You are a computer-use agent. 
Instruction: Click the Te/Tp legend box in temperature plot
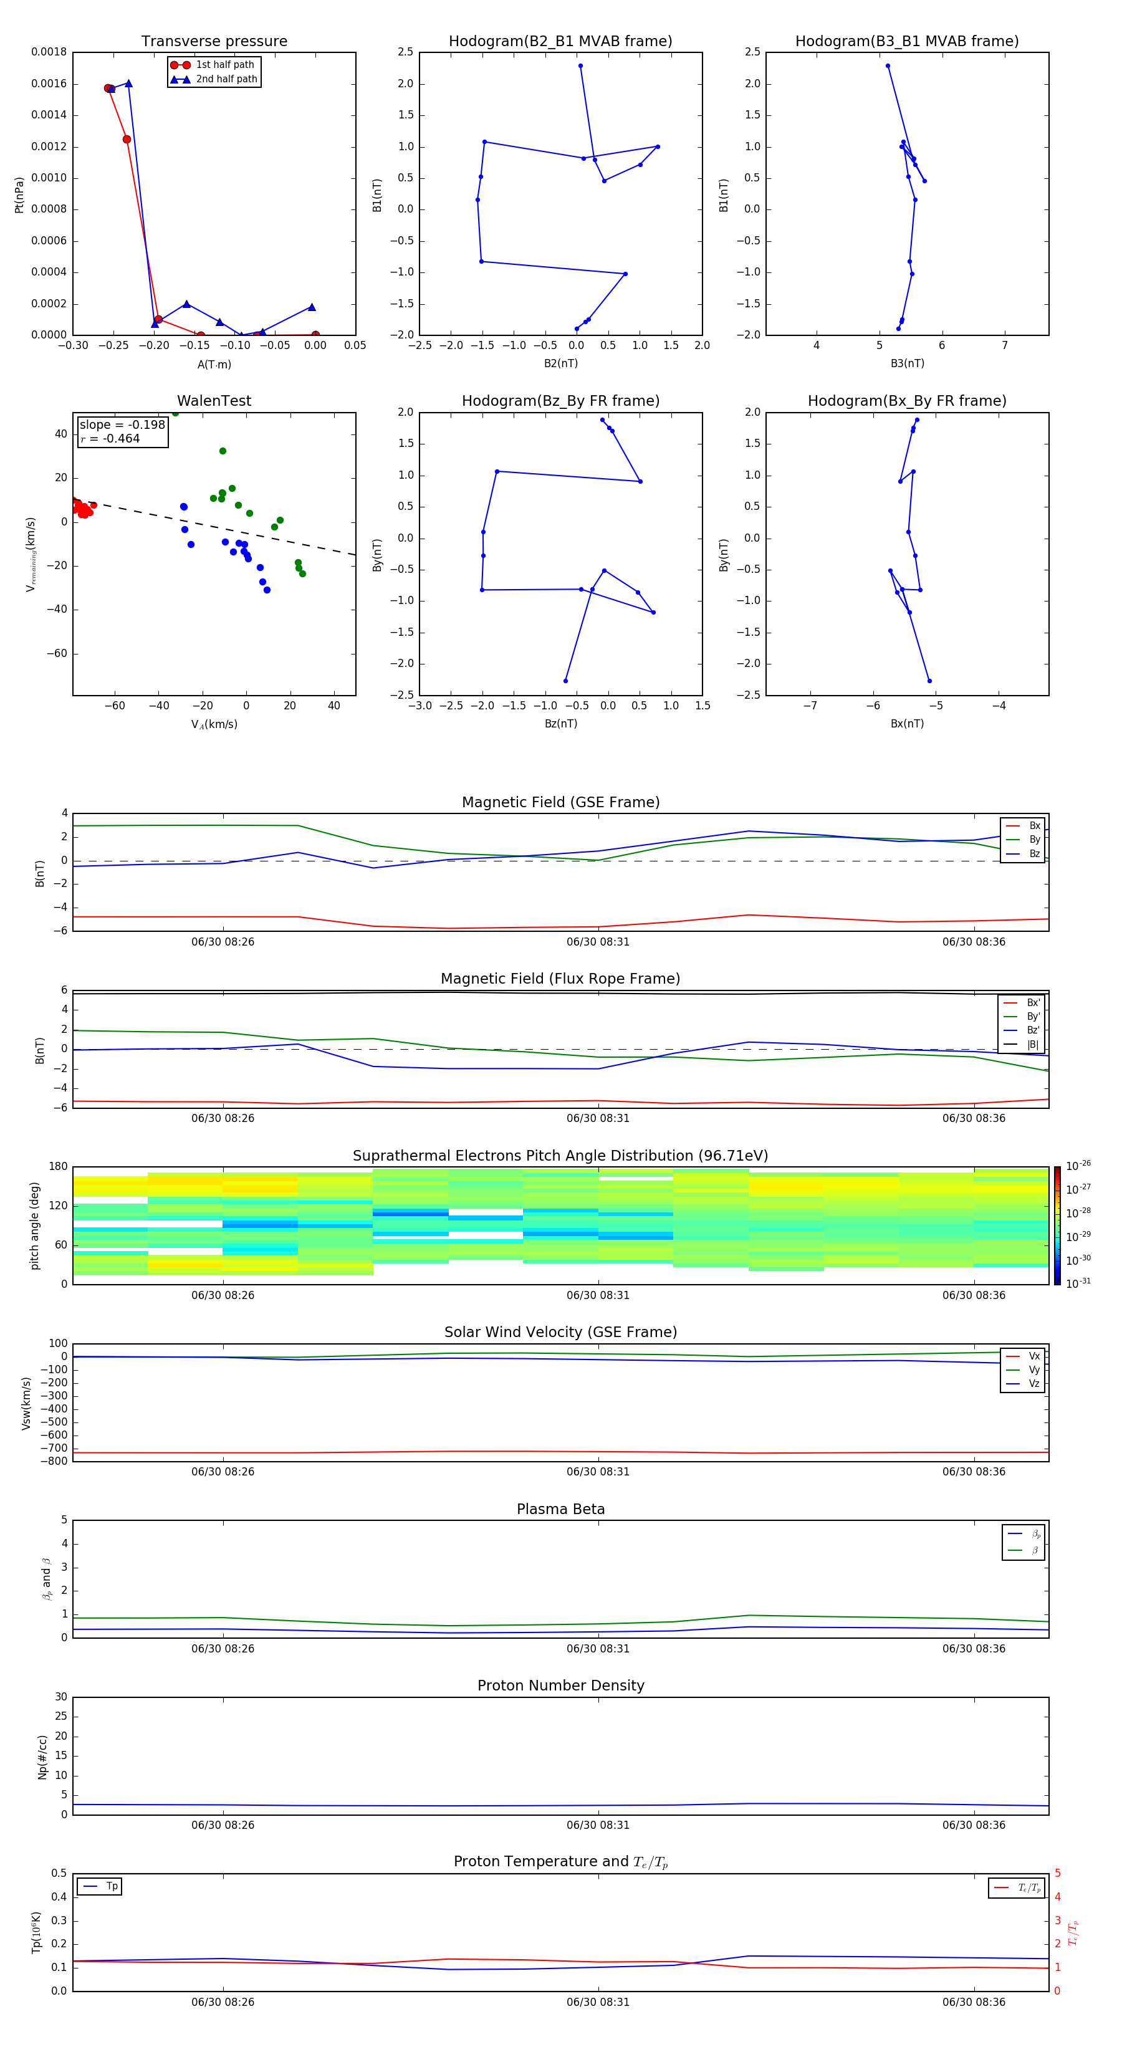[x=1016, y=1887]
